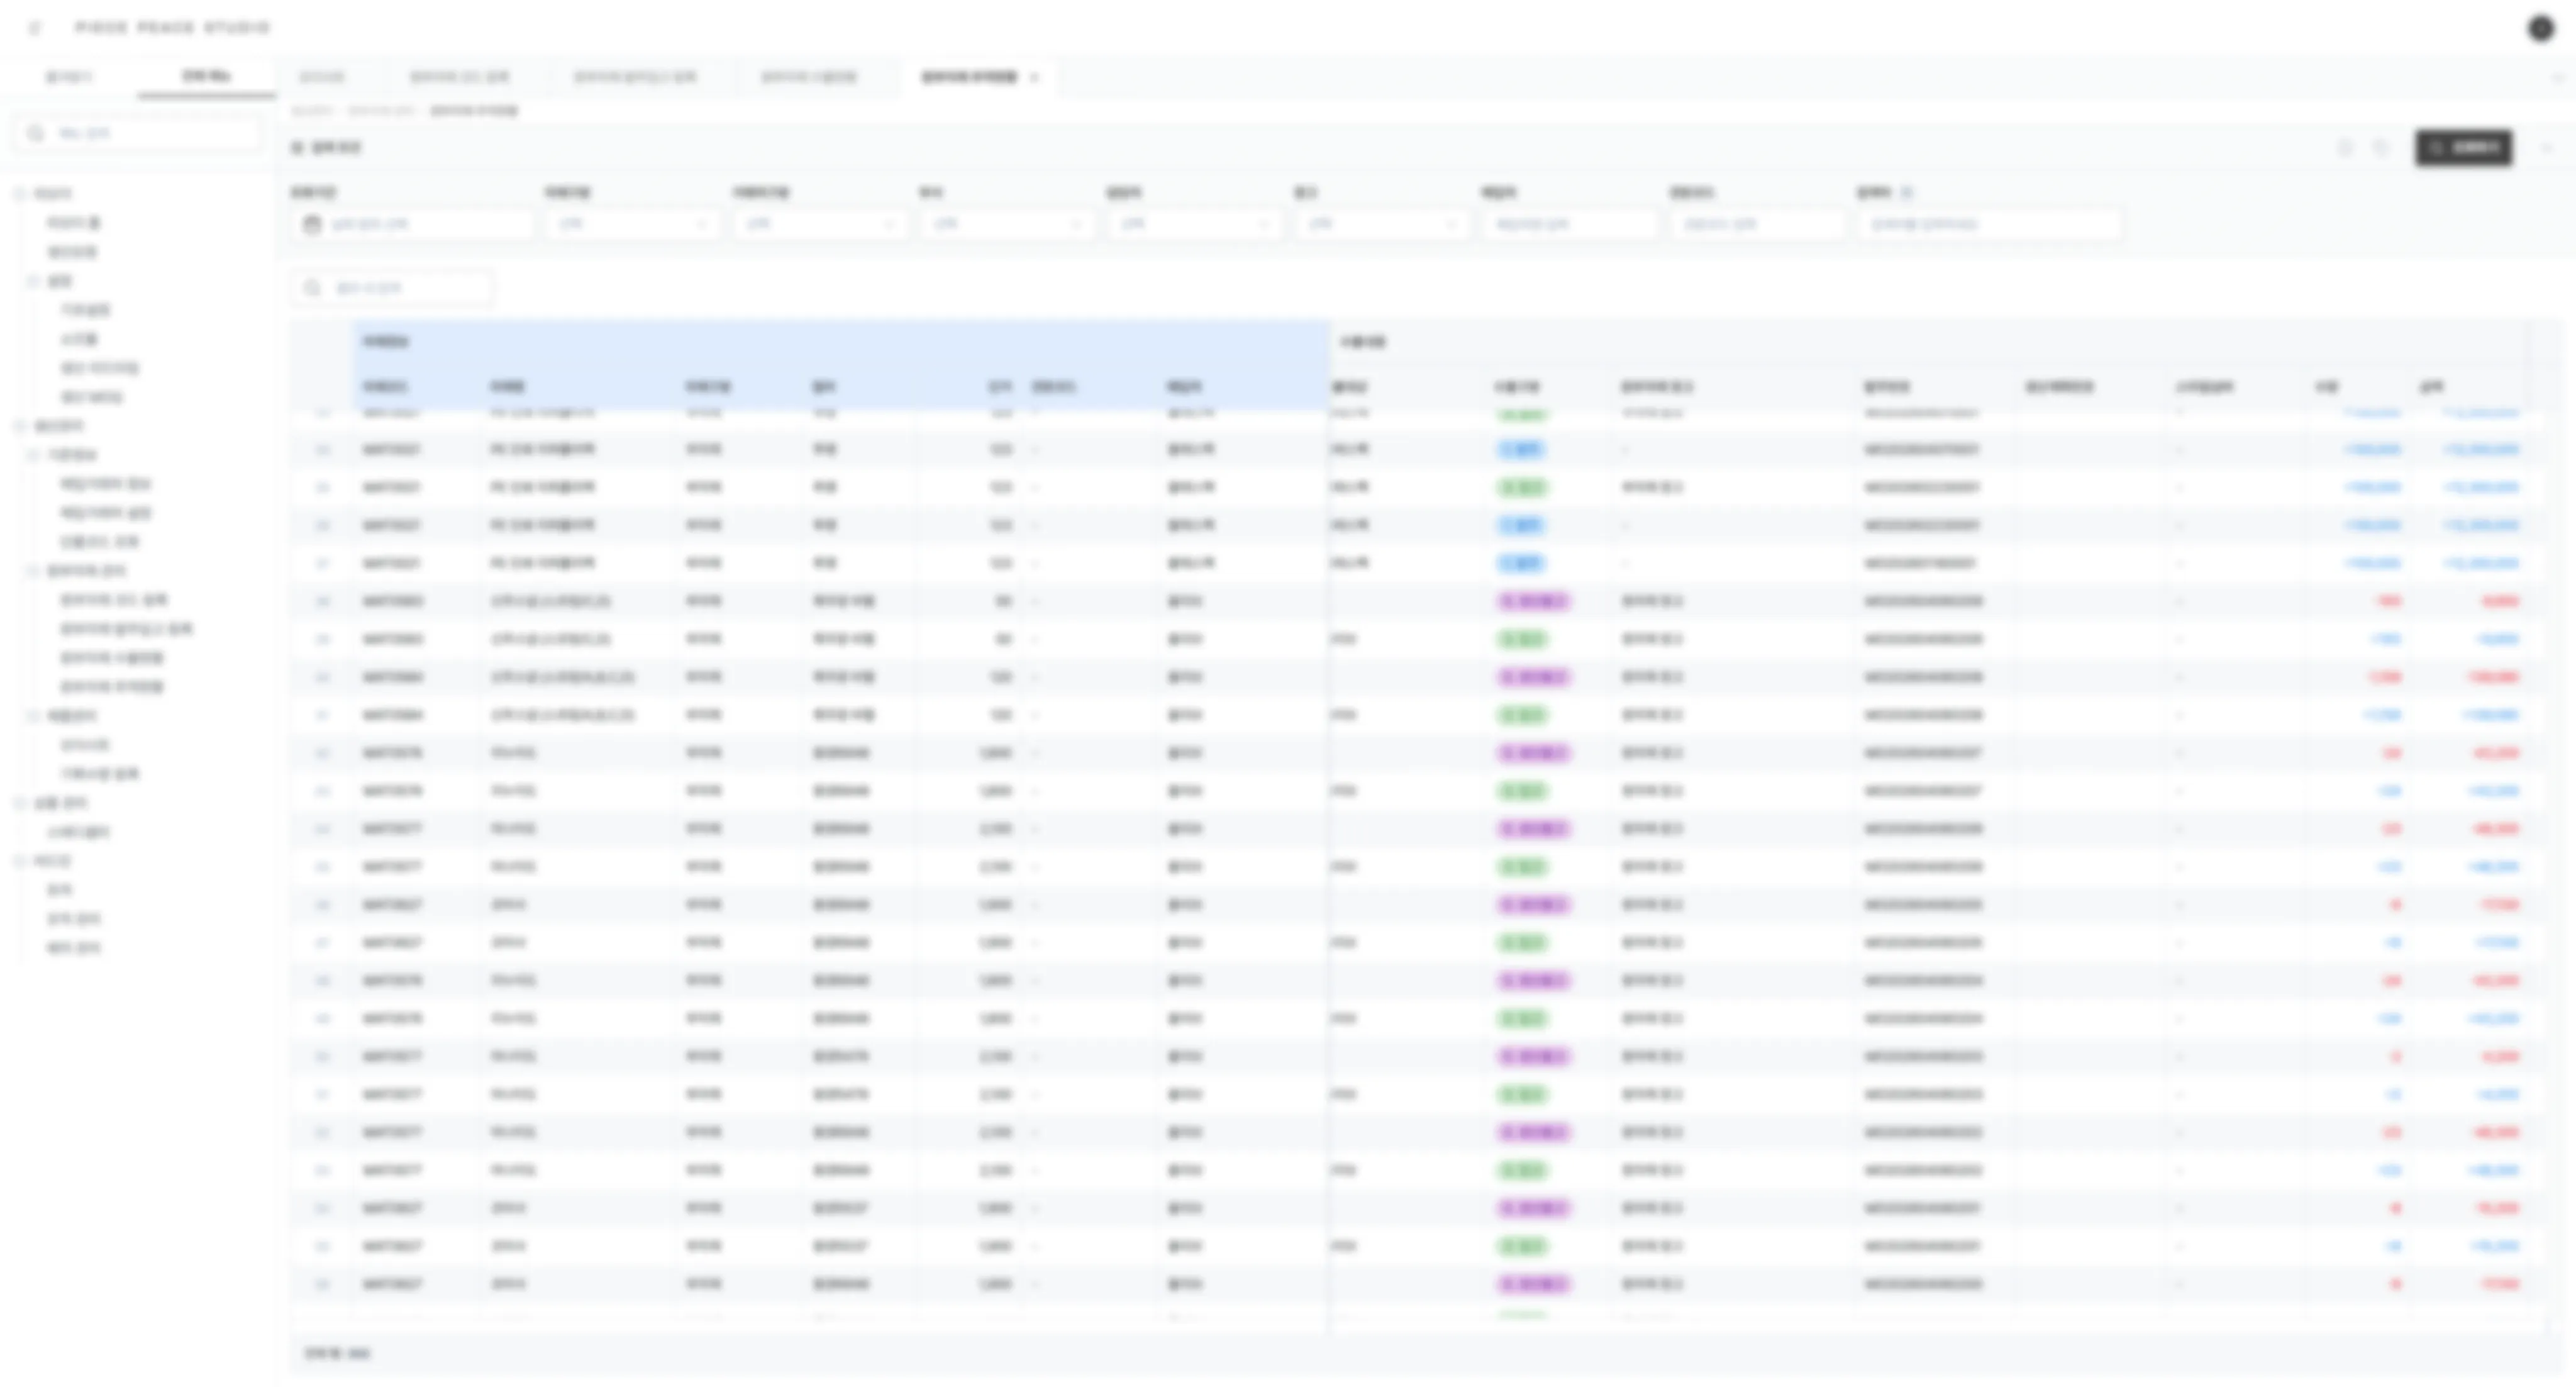Click the PIECE PEACE STUDIO logo text
This screenshot has height=1387, width=2576.
click(x=172, y=28)
